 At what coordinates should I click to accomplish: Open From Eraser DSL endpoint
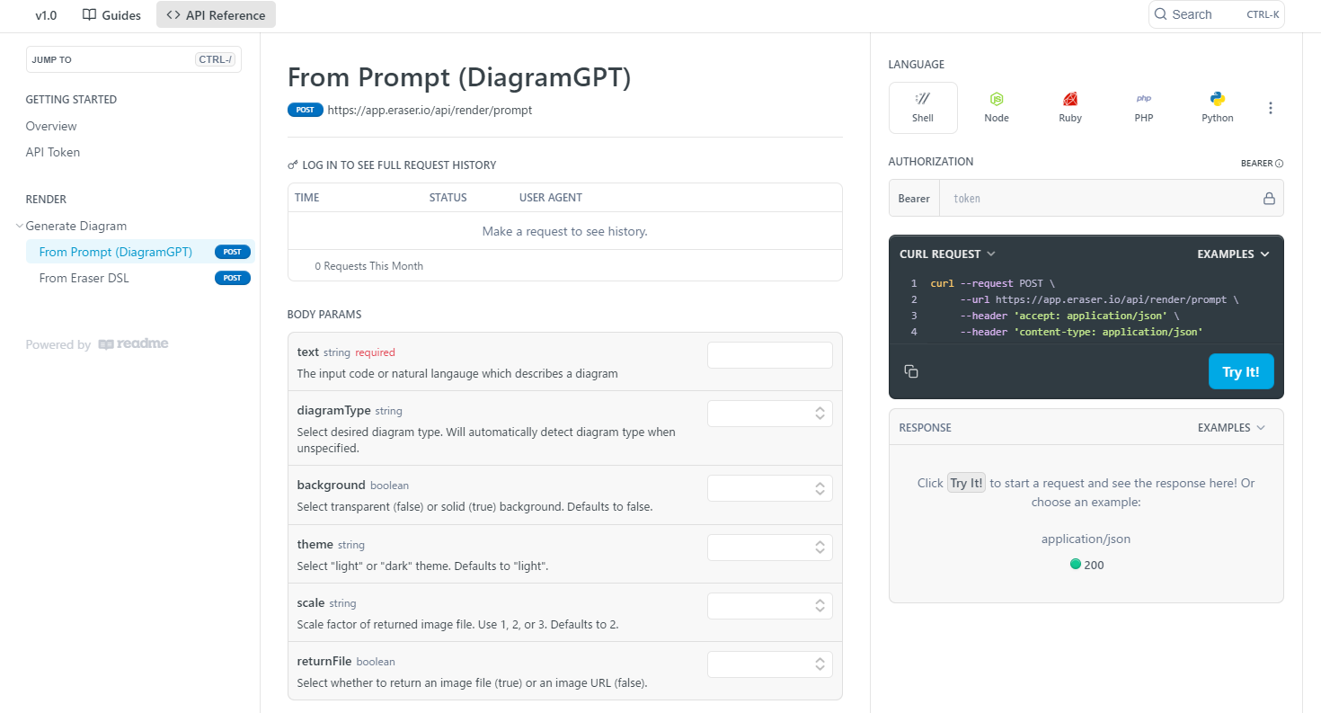[x=140, y=278]
